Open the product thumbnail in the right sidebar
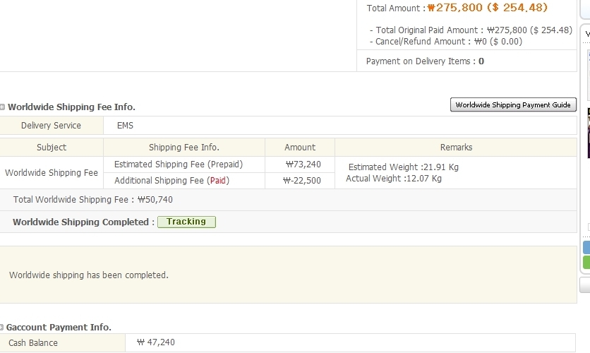The height and width of the screenshot is (353, 590). point(587,133)
